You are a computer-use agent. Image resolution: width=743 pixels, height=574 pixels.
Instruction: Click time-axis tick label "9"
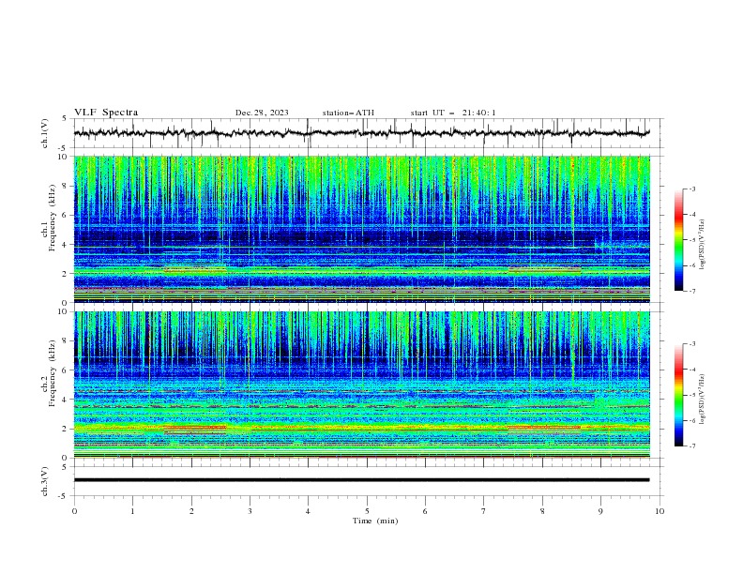(600, 511)
